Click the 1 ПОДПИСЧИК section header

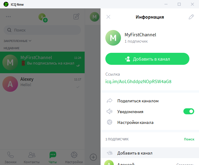[117, 139]
